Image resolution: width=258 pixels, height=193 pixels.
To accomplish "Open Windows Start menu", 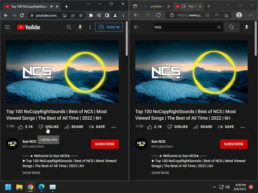I will (x=8, y=187).
